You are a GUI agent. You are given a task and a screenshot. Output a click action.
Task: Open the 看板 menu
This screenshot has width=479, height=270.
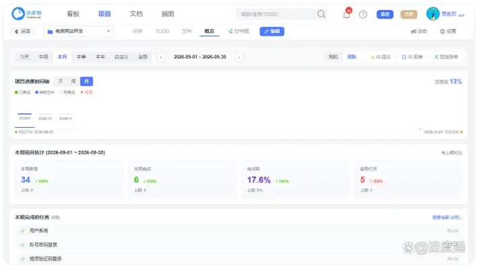(73, 13)
